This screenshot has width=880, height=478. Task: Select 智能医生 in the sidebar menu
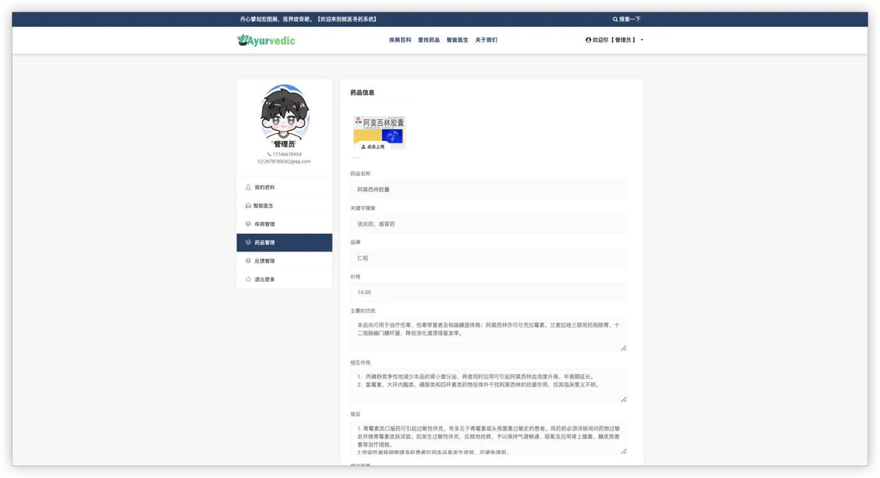pyautogui.click(x=284, y=206)
